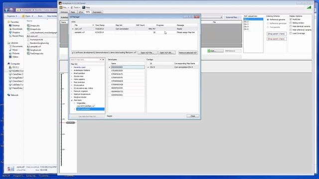Screen dimensions: 319x179
Task: Select Sorghum bicolor in map set tree
Action: [80, 97]
